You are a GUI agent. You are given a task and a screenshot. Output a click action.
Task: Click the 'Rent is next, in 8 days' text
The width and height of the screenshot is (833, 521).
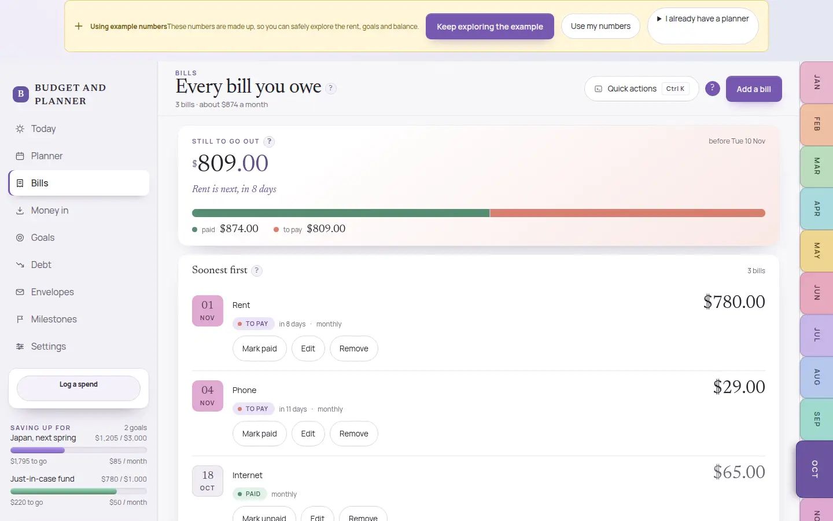pyautogui.click(x=234, y=189)
